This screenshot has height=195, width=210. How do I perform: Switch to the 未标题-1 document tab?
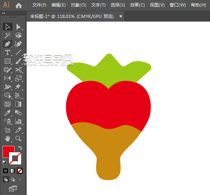[x=72, y=16]
